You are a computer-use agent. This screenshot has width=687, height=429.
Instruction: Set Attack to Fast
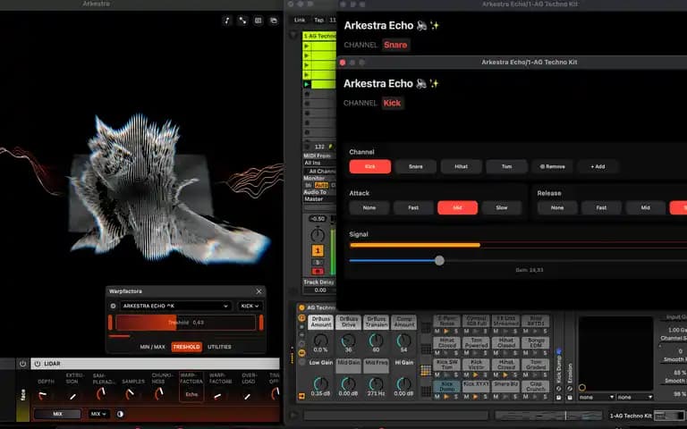click(x=413, y=208)
